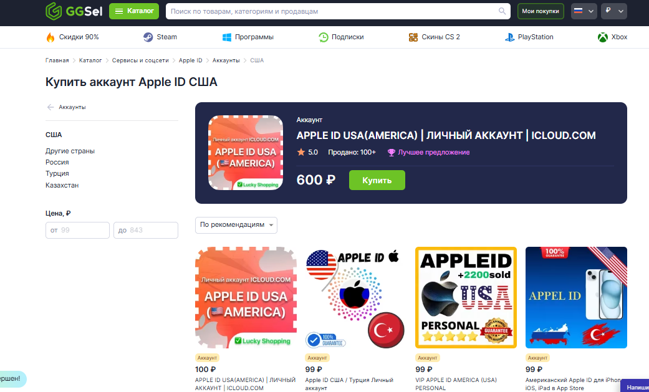649x392 pixels.
Task: Open the APPLEID USA PERSONAL product thumbnail
Action: (x=466, y=298)
